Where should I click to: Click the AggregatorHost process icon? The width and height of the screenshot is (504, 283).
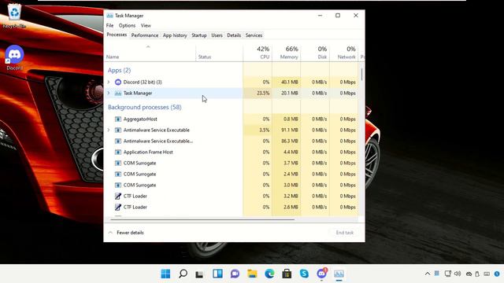[x=118, y=119]
